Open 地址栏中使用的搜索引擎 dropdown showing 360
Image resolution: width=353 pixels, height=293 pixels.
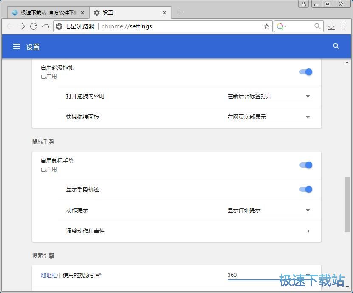point(270,275)
